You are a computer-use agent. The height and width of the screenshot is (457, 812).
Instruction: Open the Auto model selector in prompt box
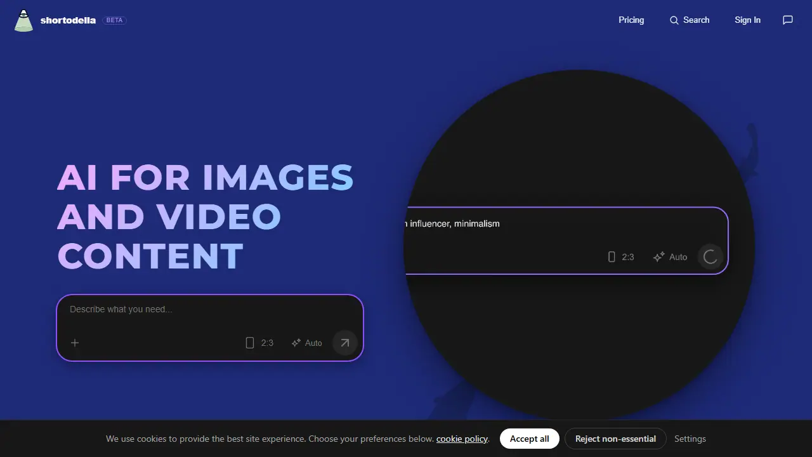tap(307, 343)
